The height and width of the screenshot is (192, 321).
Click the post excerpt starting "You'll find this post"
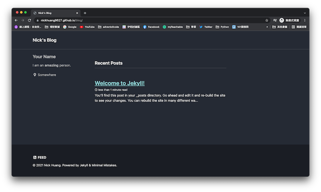click(x=160, y=98)
